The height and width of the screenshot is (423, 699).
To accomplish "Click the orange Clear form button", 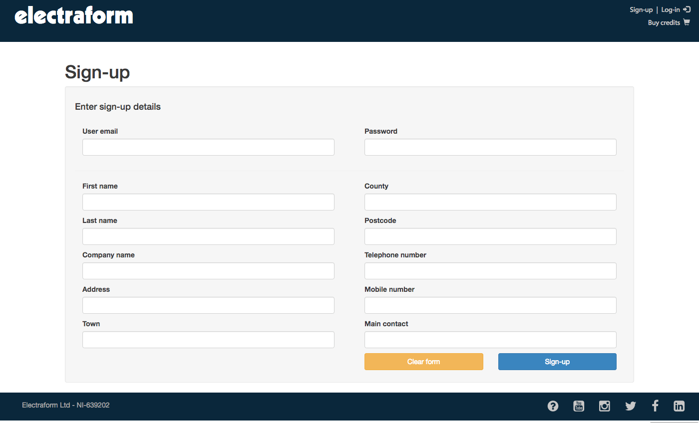I will (424, 362).
